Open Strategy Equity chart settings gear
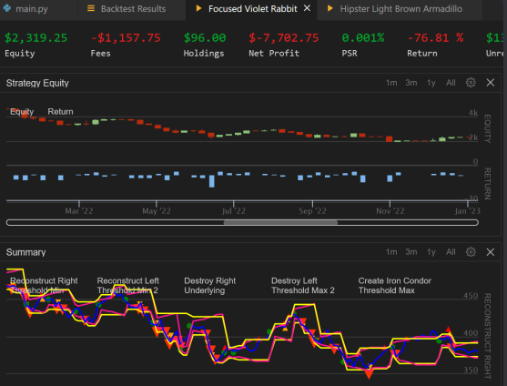 pyautogui.click(x=471, y=83)
